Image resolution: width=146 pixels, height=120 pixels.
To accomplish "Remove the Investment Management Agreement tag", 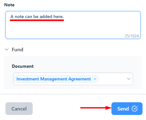I will [95, 79].
